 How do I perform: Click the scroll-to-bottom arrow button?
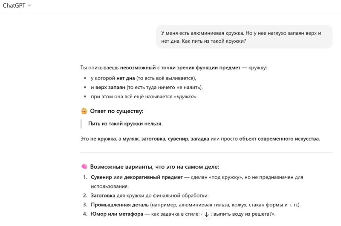pyautogui.click(x=206, y=214)
